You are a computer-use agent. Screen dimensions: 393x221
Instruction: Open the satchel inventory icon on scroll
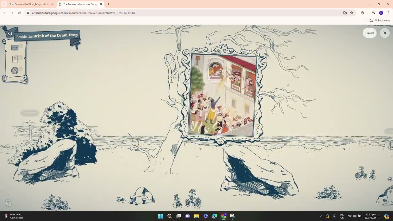click(15, 48)
